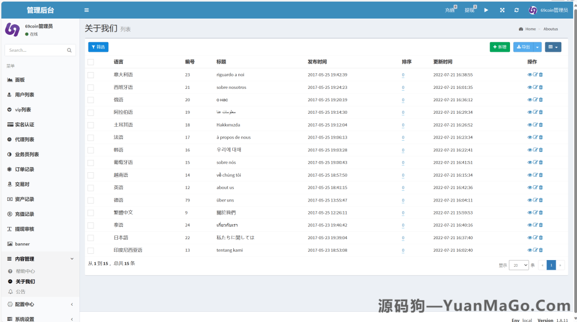
Task: Edit the 意大利语 row
Action: pos(535,75)
